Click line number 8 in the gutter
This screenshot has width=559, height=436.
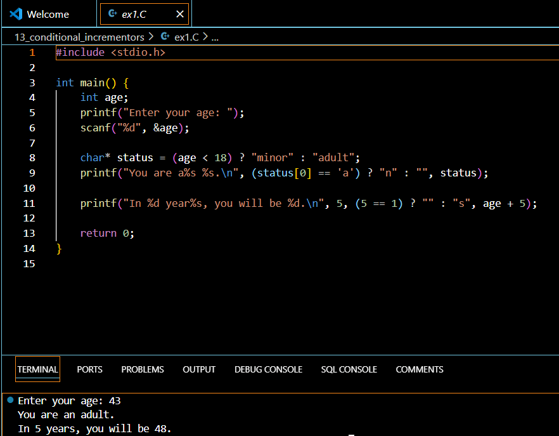pos(32,157)
